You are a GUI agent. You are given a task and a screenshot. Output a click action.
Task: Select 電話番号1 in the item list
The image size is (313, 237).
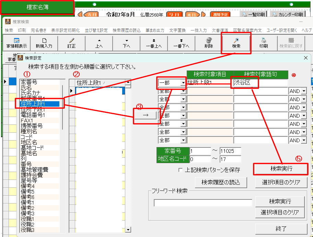pyautogui.click(x=40, y=115)
